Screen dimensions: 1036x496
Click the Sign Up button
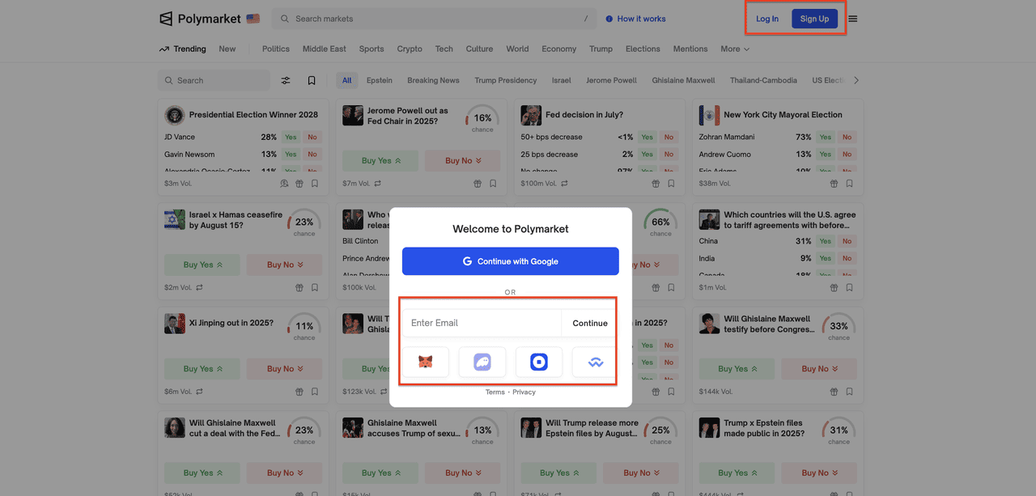click(814, 19)
